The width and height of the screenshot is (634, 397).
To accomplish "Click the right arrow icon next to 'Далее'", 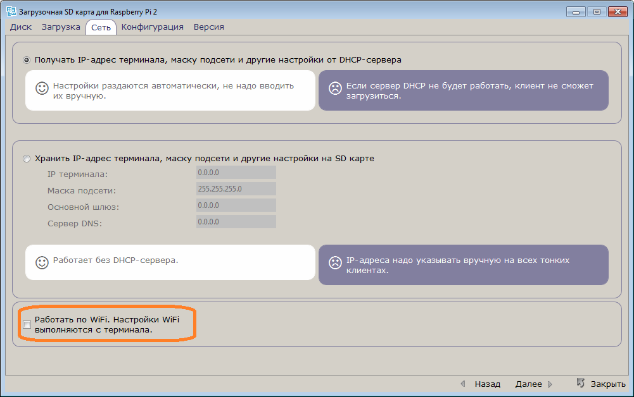I will [x=550, y=384].
